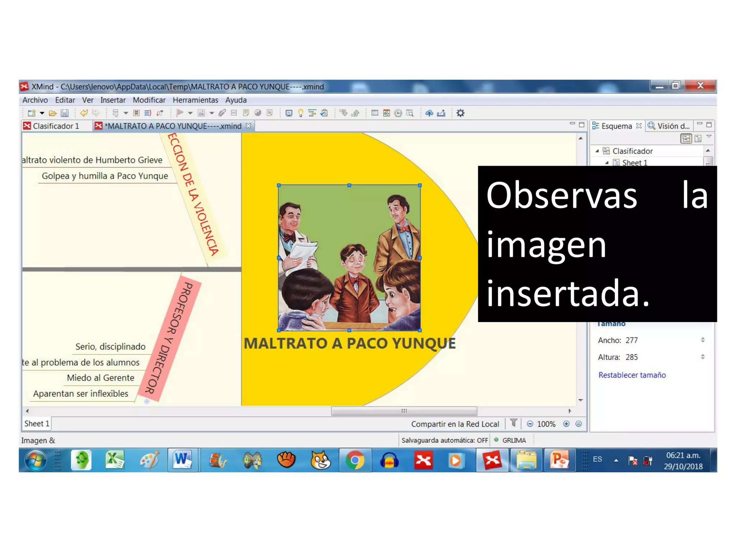Open the Modificar menu
The width and height of the screenshot is (736, 552).
149,100
